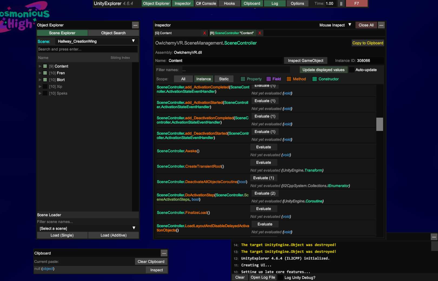The width and height of the screenshot is (438, 281).
Task: Toggle the purple Field filter square
Action: 268,79
